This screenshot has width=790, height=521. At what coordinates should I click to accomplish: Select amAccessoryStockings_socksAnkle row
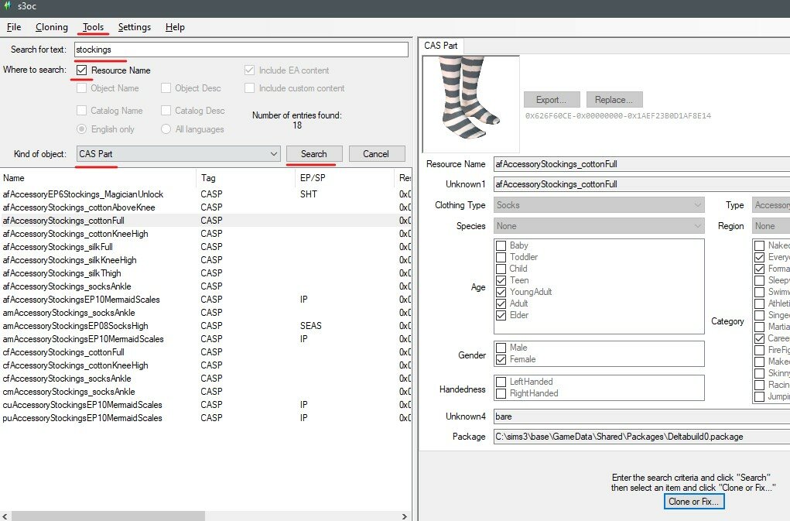(206, 313)
